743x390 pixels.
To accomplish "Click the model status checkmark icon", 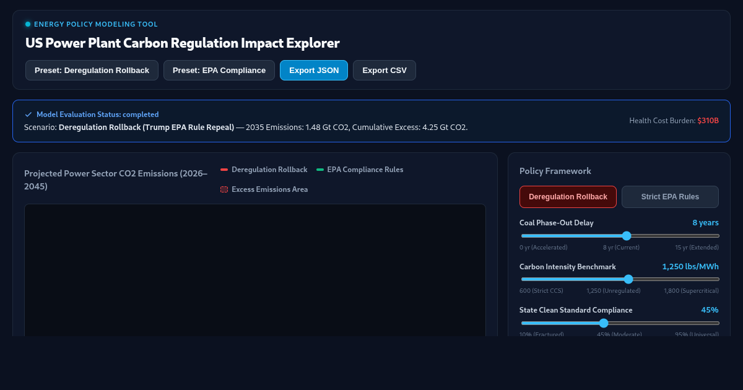I will click(28, 115).
